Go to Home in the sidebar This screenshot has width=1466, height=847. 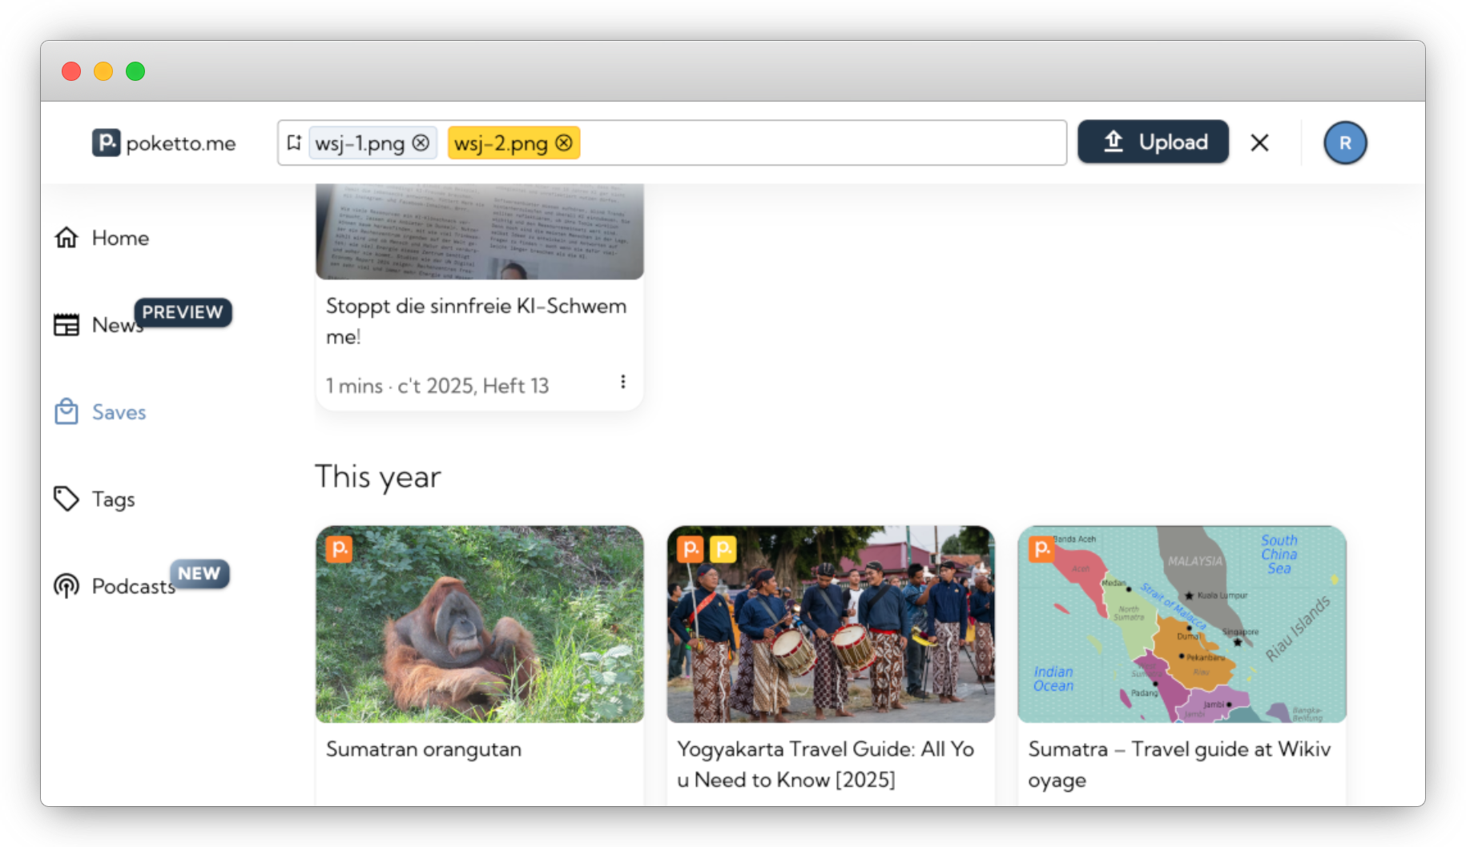point(120,238)
